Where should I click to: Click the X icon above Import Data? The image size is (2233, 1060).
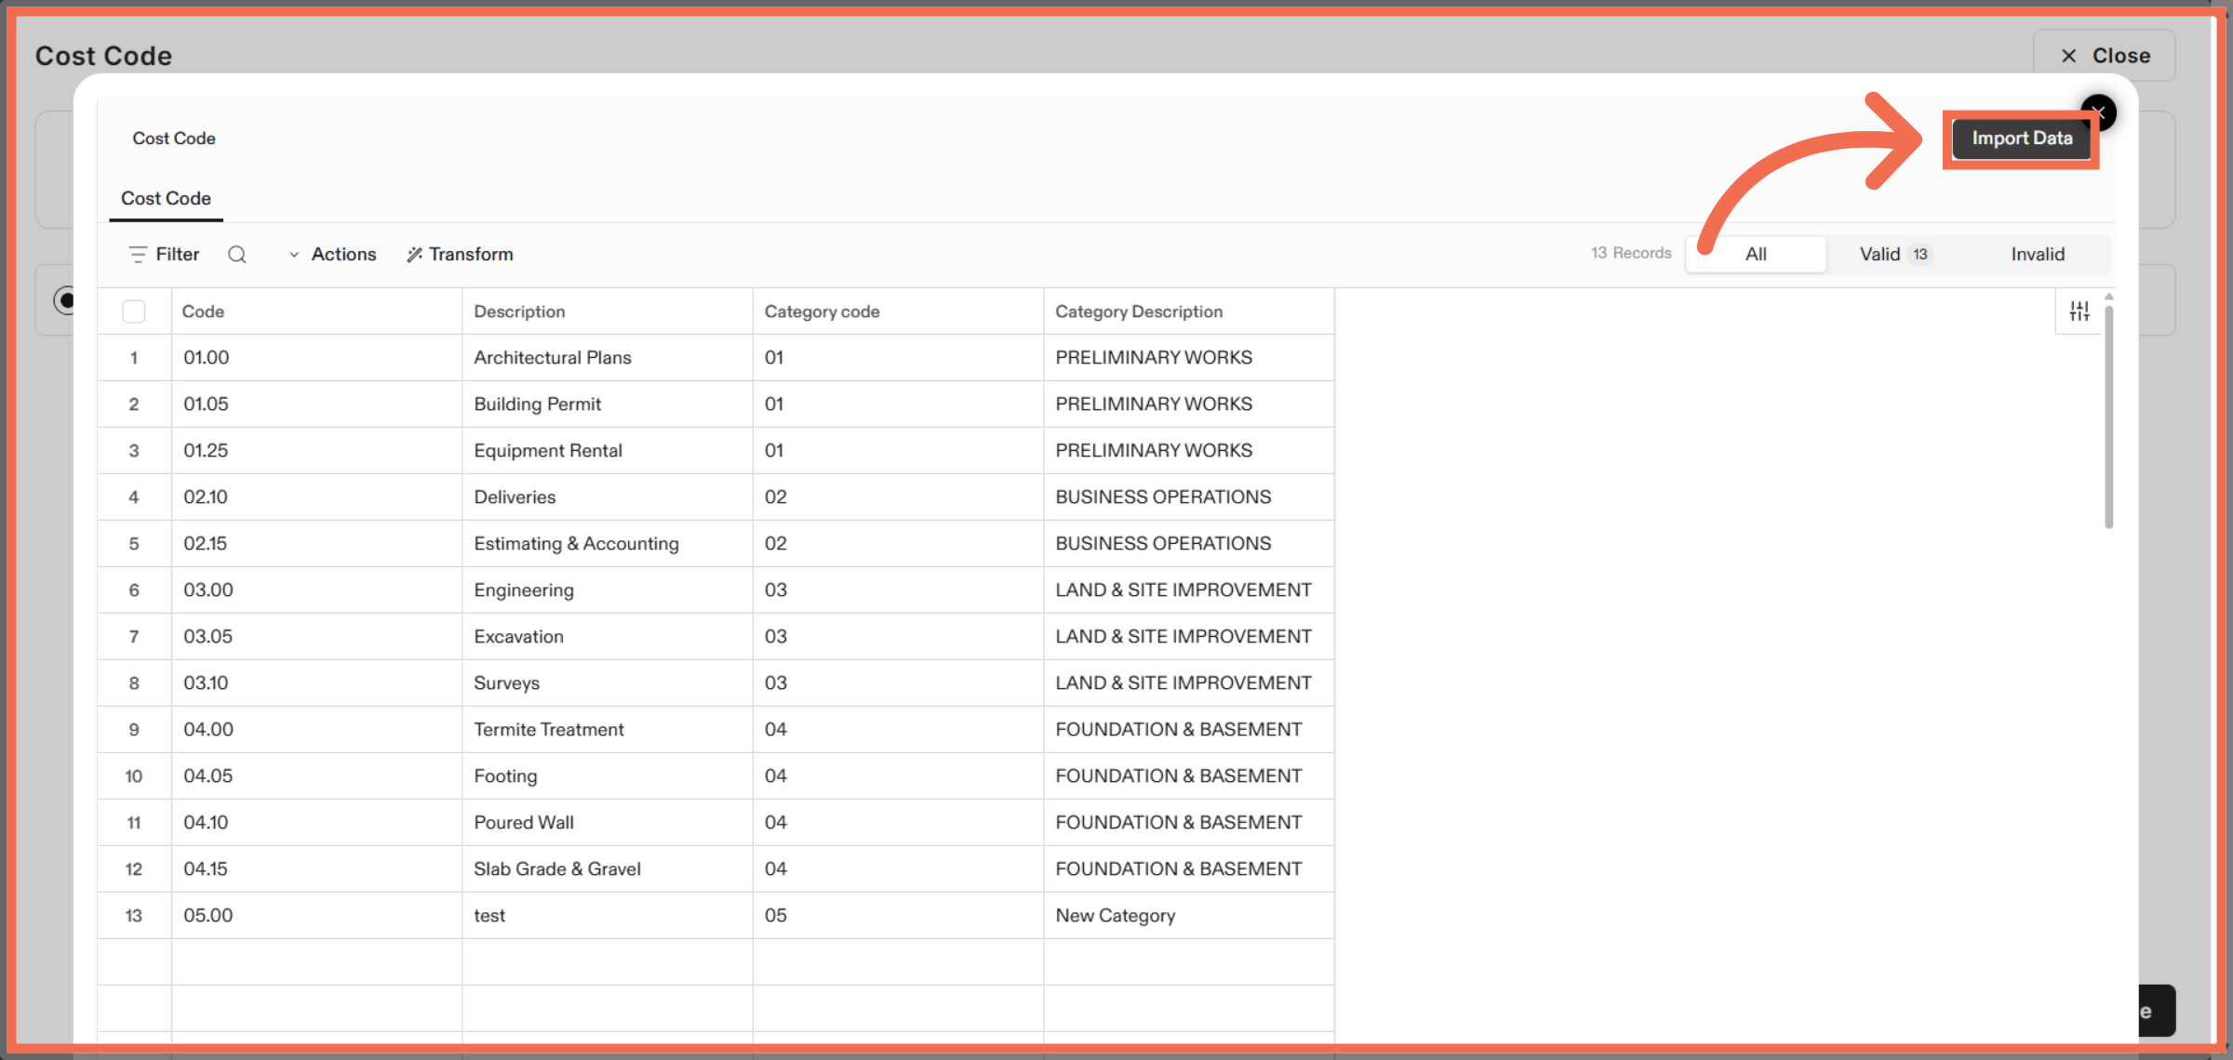[2100, 113]
